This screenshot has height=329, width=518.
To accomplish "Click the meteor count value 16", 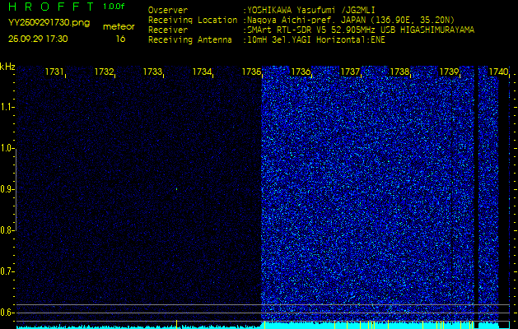I will 120,39.
